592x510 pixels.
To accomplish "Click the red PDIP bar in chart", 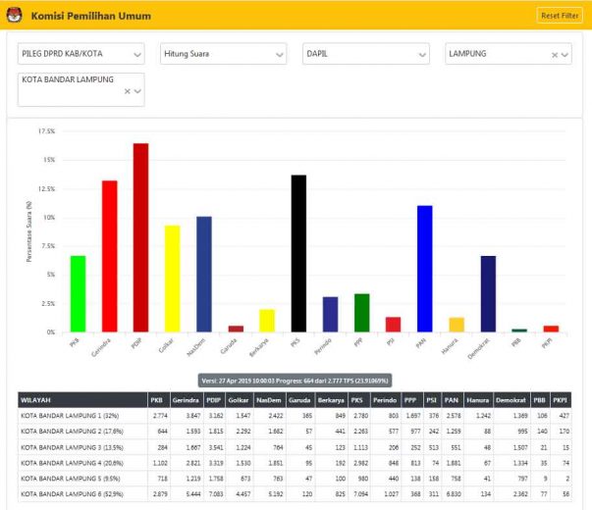I will coord(141,237).
